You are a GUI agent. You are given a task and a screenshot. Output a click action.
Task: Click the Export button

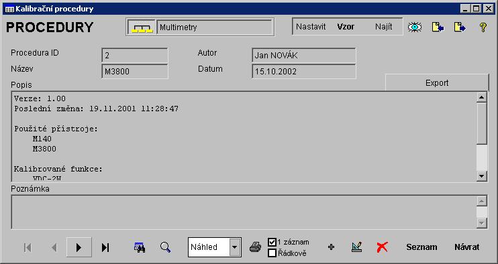tap(437, 83)
